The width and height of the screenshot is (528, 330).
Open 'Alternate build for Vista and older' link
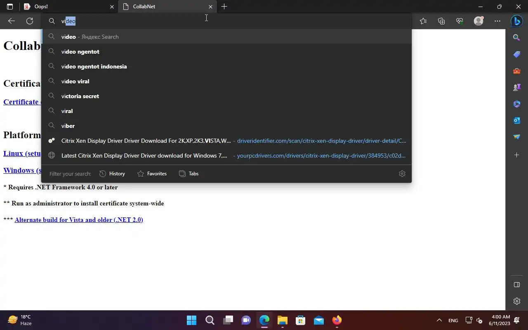tap(79, 220)
